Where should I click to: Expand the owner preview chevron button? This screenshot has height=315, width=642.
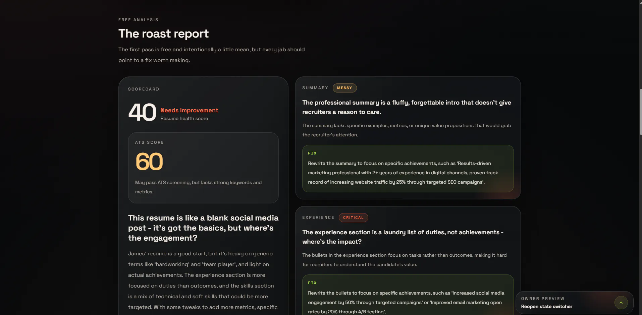click(621, 303)
